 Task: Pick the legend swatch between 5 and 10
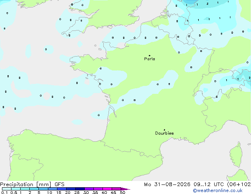tap(43, 189)
